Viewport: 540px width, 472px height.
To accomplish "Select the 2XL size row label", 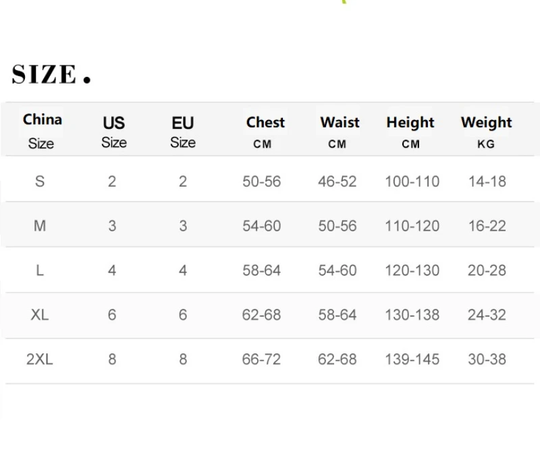I will click(x=40, y=359).
